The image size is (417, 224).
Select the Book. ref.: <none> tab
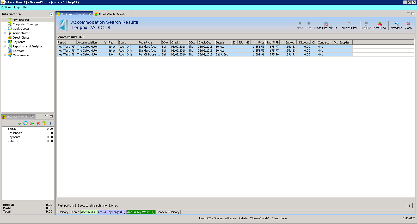click(73, 14)
